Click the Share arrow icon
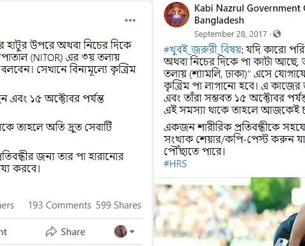The height and width of the screenshot is (246, 305). click(x=51, y=231)
